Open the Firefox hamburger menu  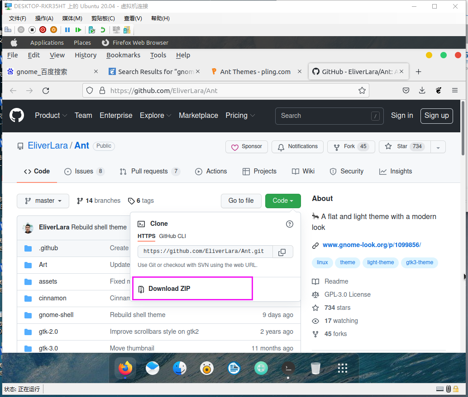click(x=454, y=90)
